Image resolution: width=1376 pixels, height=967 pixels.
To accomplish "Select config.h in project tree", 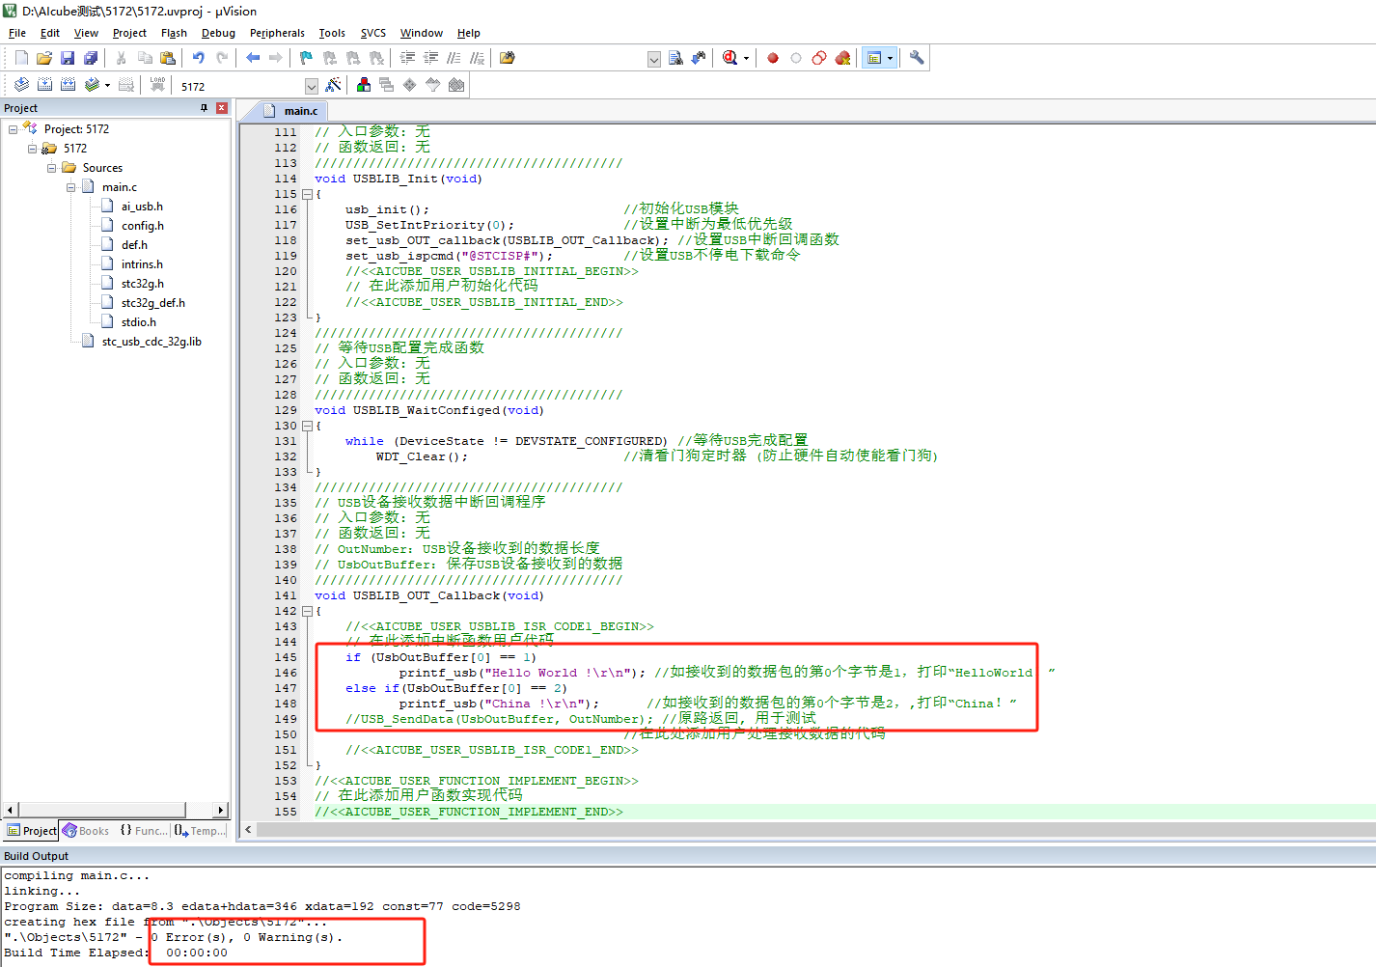I will point(142,226).
